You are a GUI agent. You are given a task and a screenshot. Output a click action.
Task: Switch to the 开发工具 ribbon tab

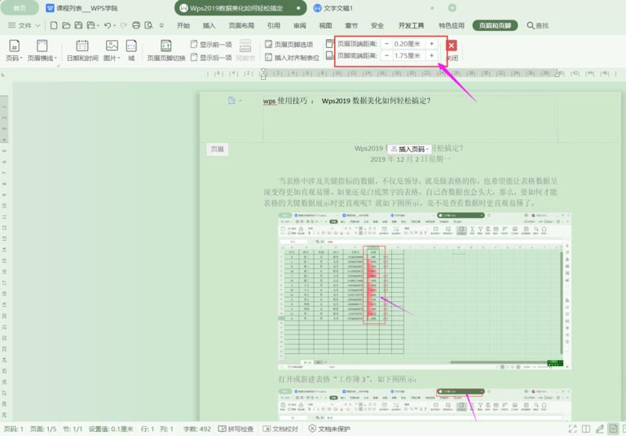coord(411,25)
